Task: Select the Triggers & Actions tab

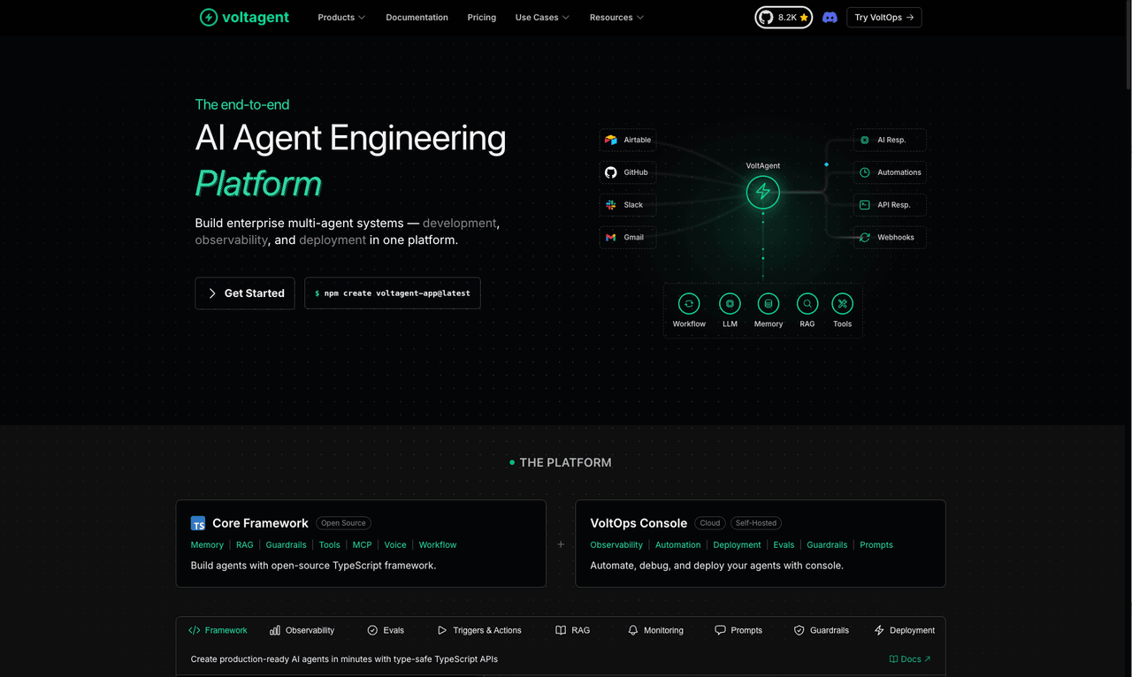Action: click(479, 629)
